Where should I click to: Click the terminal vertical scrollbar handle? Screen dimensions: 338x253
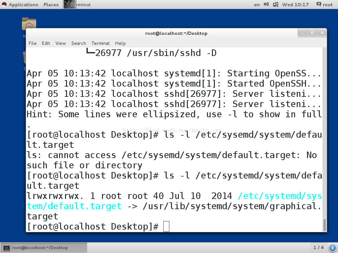coord(324,225)
